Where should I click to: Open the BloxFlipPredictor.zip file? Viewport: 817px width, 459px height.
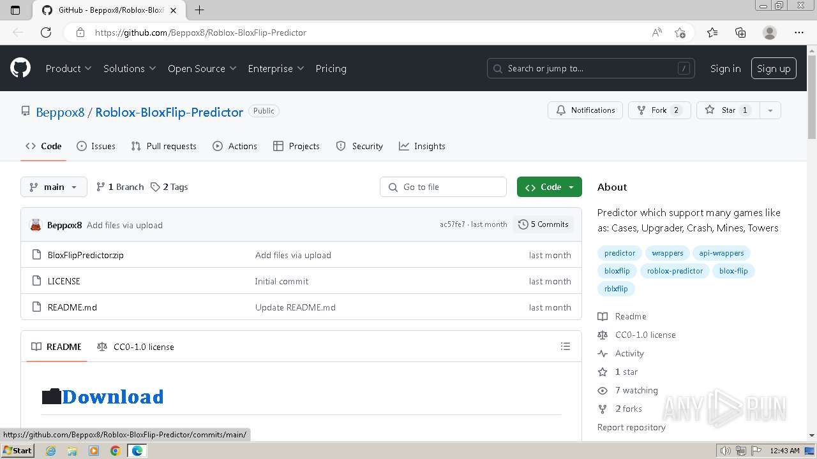[x=86, y=255]
